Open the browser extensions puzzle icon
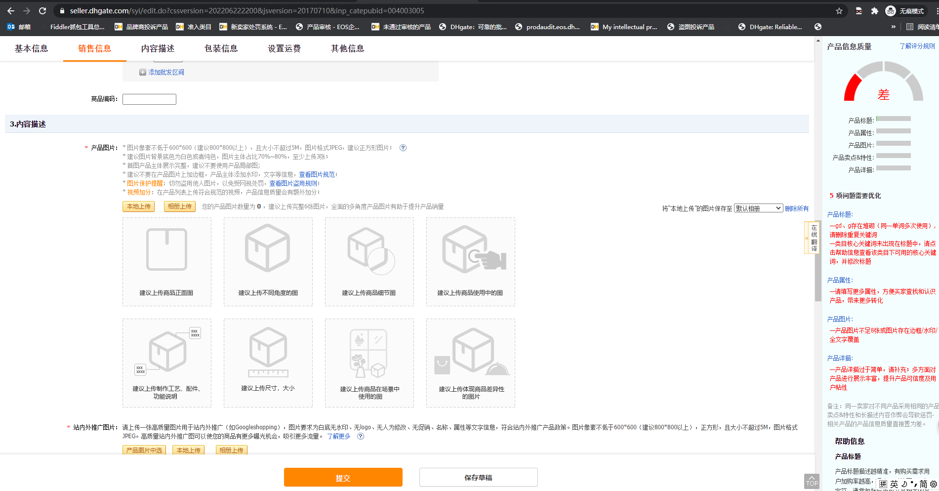Viewport: 939px width, 491px height. (x=874, y=11)
